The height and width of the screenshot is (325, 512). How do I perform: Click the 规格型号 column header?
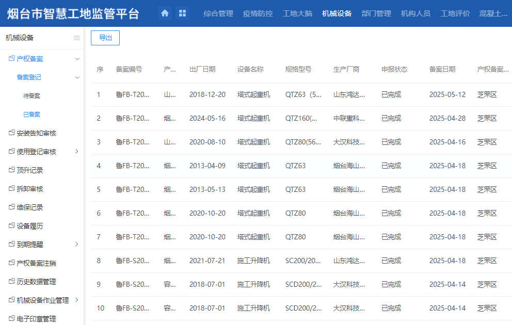[298, 69]
